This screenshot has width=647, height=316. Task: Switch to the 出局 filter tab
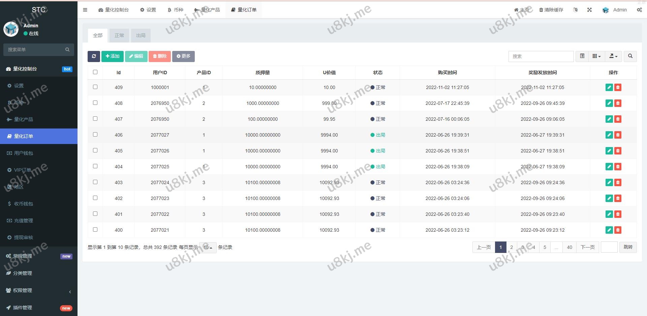[x=141, y=35]
